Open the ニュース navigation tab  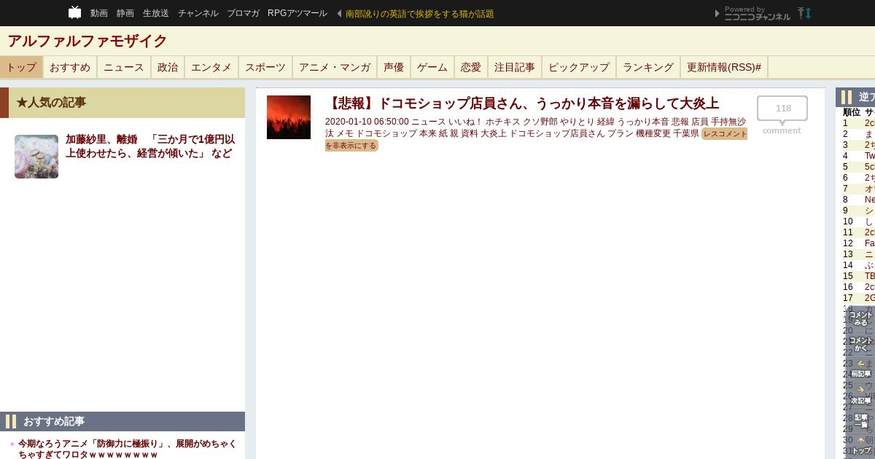(124, 67)
